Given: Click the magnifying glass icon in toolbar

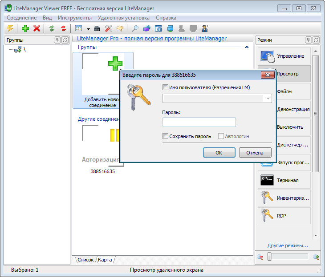Looking at the screenshot, I should click(x=135, y=28).
